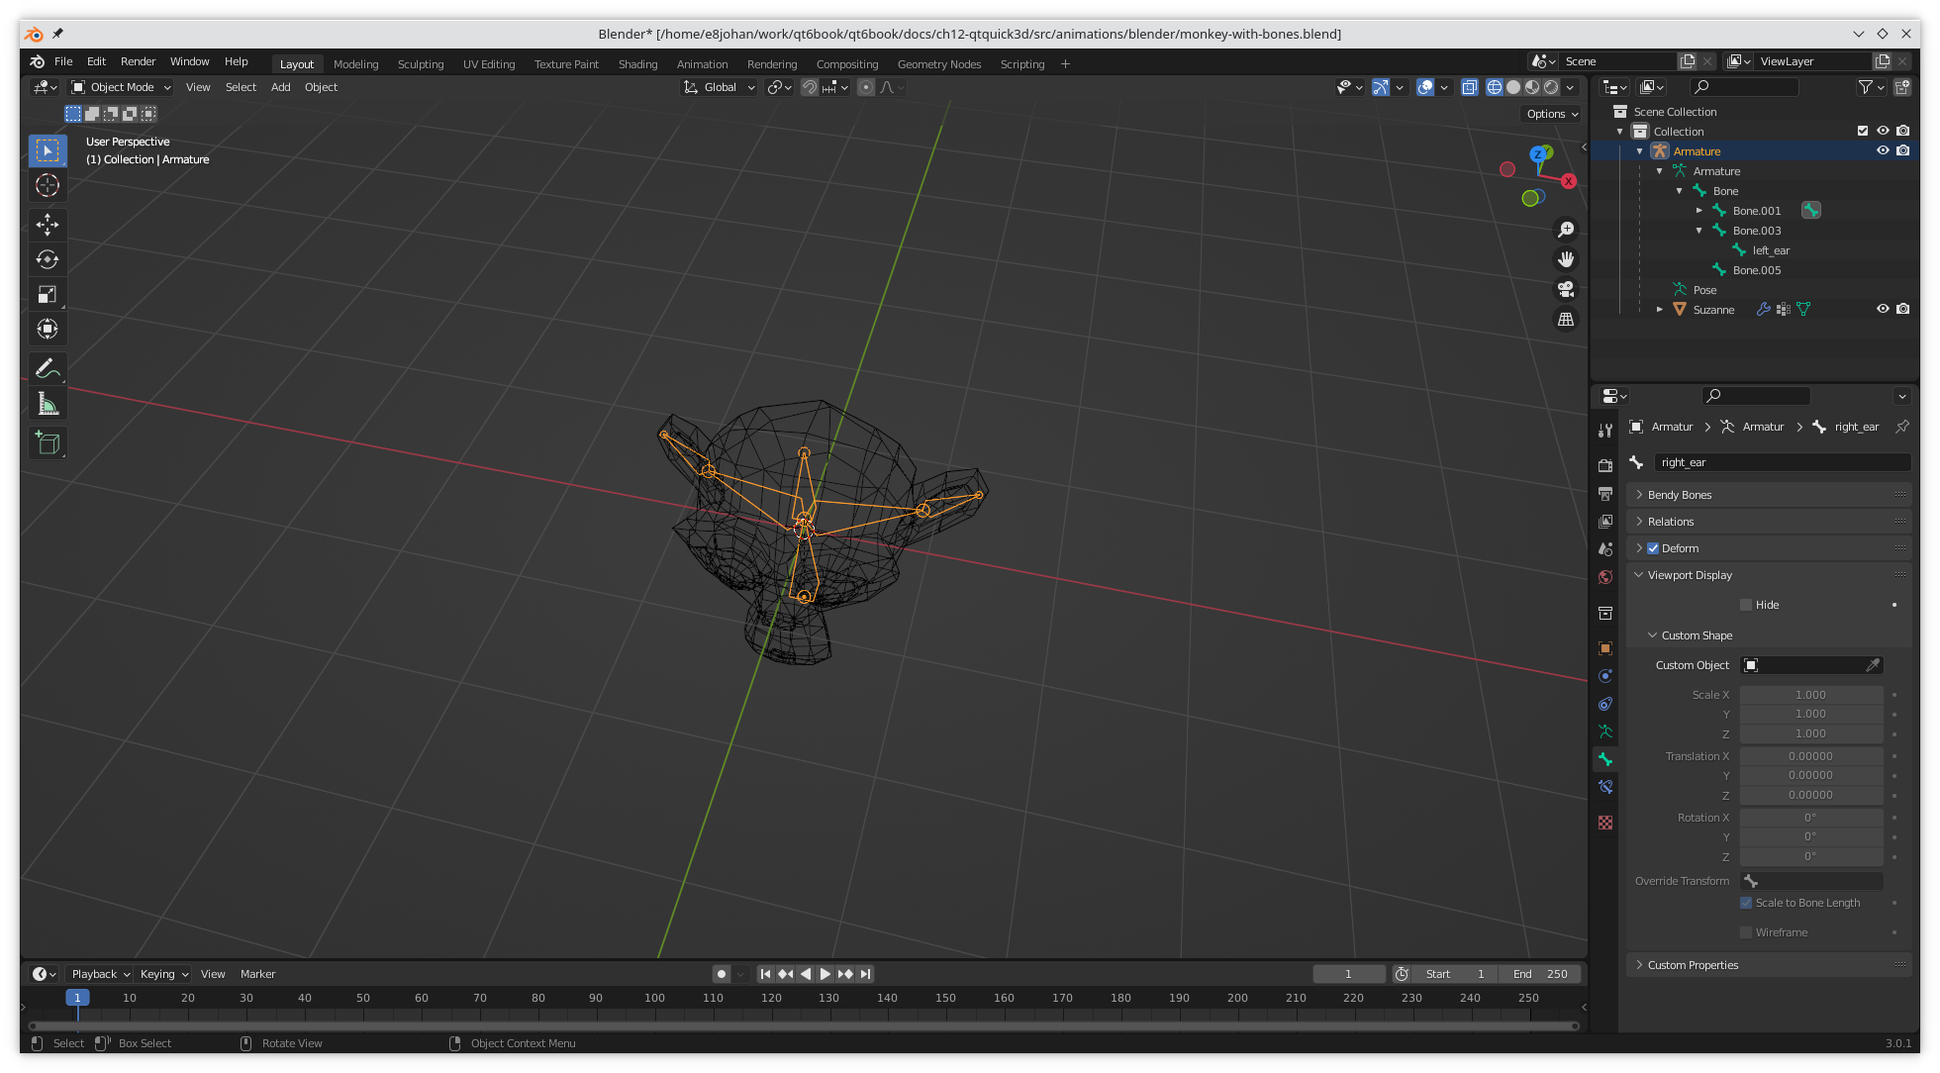Expand Bone.001 in the outliner

point(1699,211)
